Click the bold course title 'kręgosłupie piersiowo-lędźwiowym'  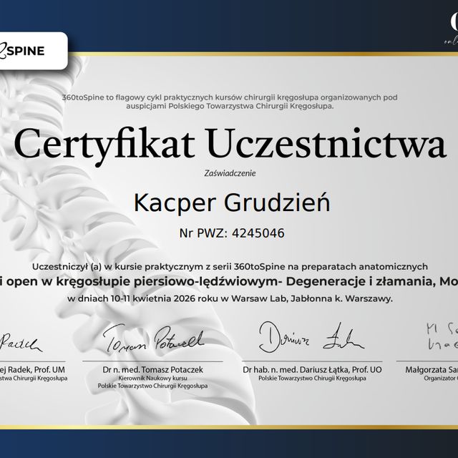click(169, 281)
